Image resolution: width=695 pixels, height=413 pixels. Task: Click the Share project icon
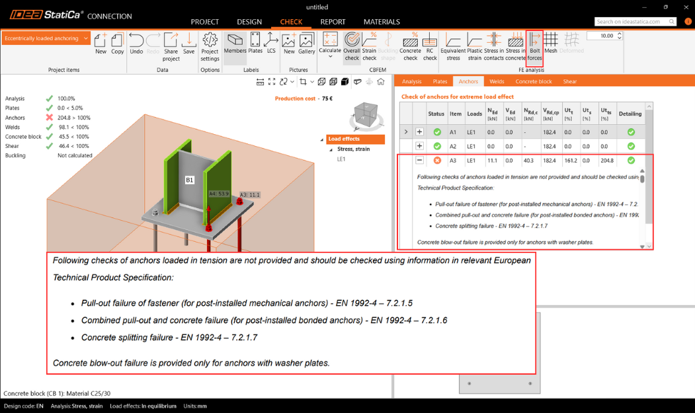point(171,45)
